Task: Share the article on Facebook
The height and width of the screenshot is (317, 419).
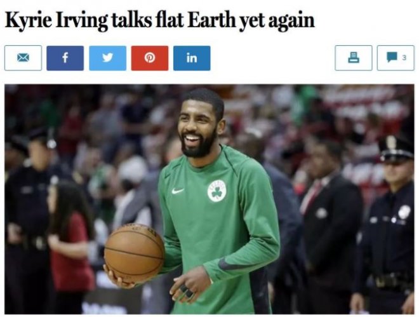Action: point(65,58)
